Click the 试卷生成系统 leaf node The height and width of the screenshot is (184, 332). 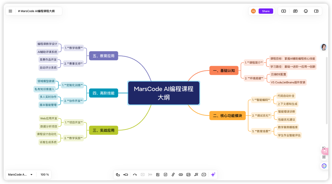pyautogui.click(x=48, y=142)
